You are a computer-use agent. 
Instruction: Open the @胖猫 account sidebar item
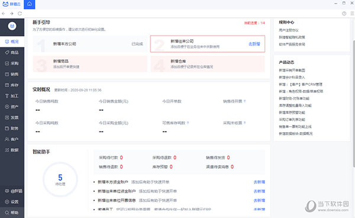12,191
